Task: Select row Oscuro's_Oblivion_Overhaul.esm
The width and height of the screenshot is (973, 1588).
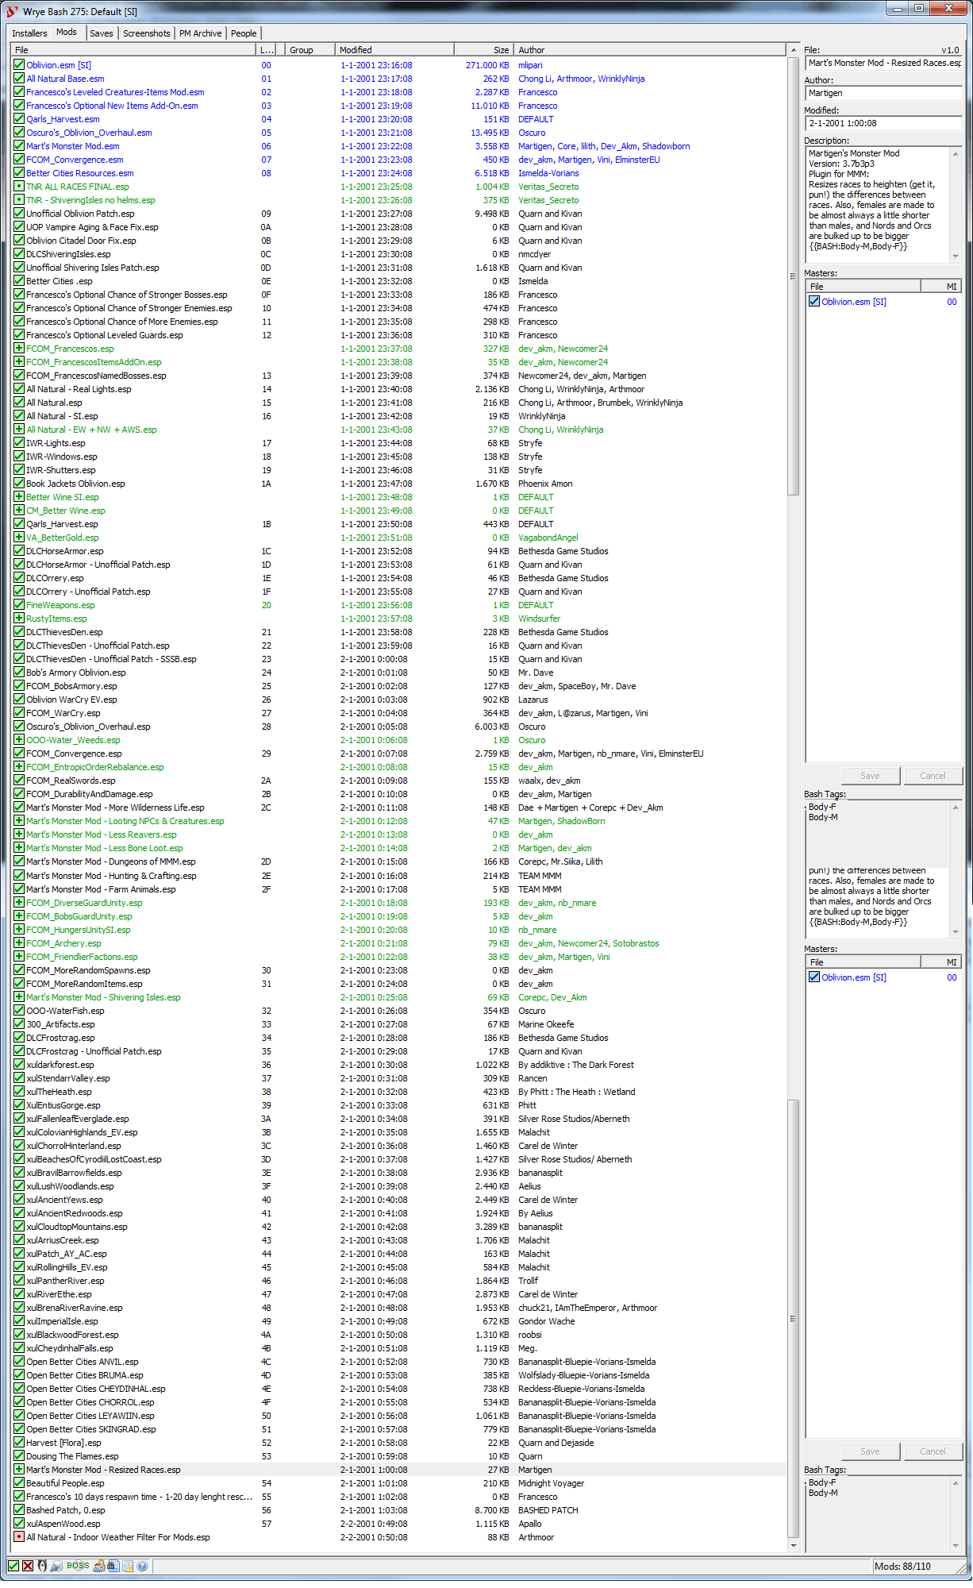Action: coord(398,133)
